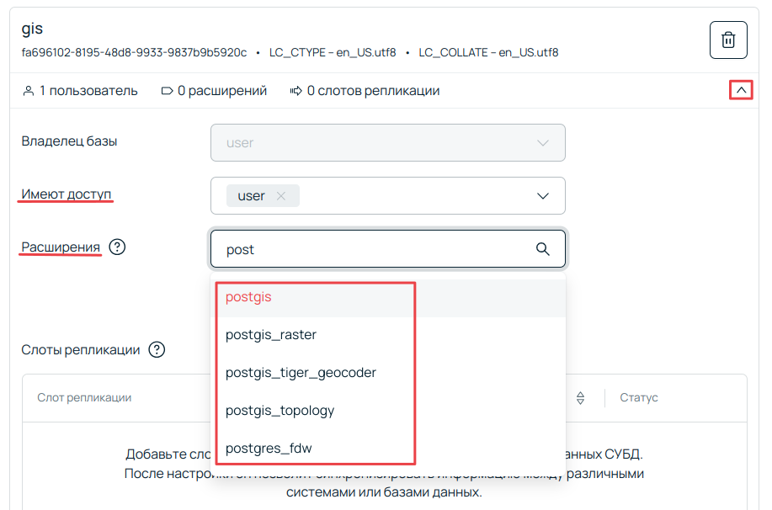
Task: Open the help tooltip next to Слоты репликации
Action: click(x=156, y=350)
